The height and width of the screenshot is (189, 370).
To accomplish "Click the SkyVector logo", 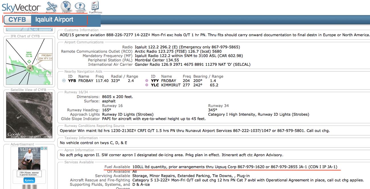I will 21,7.
